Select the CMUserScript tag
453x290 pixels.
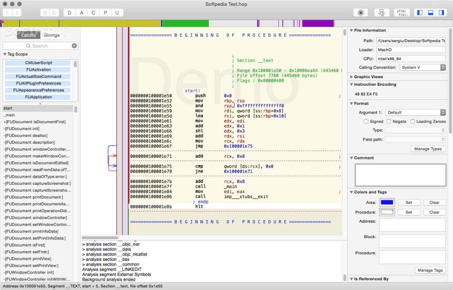tap(38, 63)
